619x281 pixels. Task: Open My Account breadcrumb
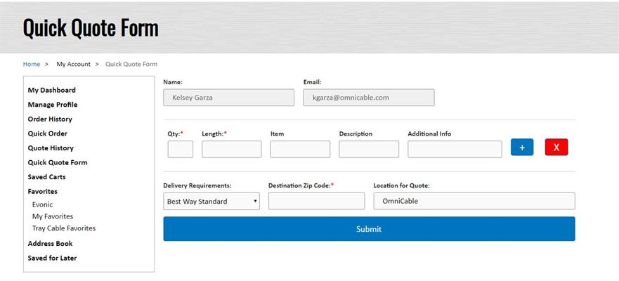74,64
